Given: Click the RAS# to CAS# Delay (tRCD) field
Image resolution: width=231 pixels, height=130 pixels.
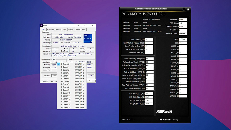Looking at the screenshot, I should click(149, 43).
